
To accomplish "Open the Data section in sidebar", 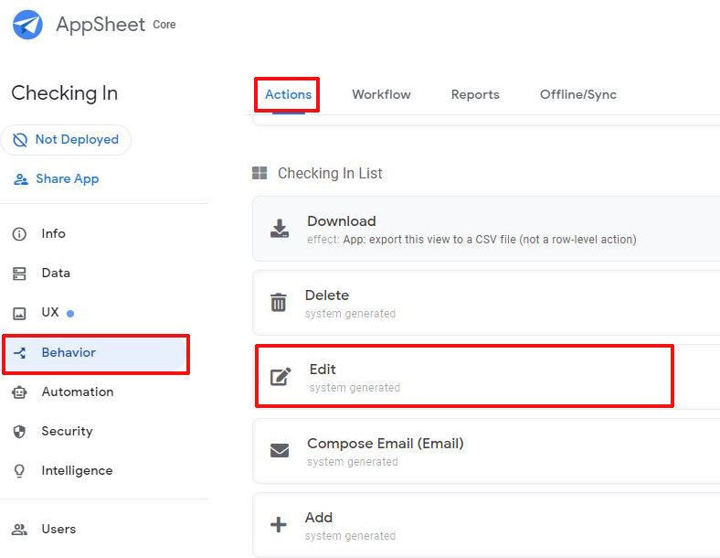I will click(56, 273).
